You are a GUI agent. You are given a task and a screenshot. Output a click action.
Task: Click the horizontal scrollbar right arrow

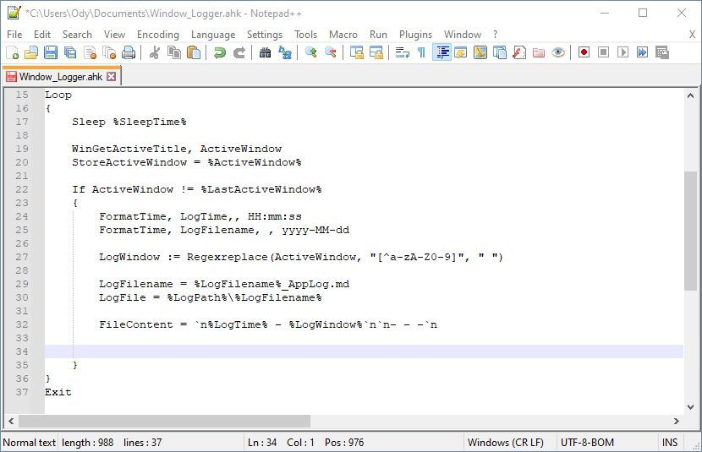677,421
